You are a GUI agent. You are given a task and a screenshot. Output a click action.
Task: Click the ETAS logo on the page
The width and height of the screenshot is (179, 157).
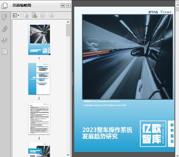coord(153,12)
